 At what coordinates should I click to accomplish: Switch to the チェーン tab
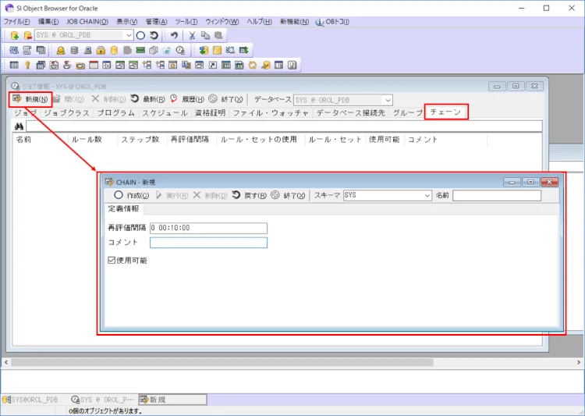click(445, 112)
